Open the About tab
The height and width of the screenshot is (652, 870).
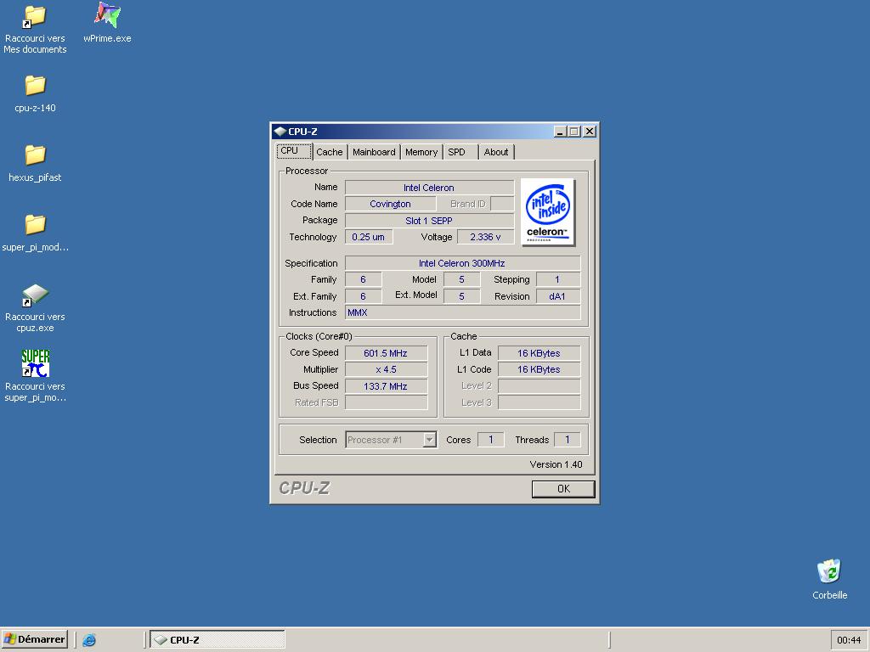496,152
